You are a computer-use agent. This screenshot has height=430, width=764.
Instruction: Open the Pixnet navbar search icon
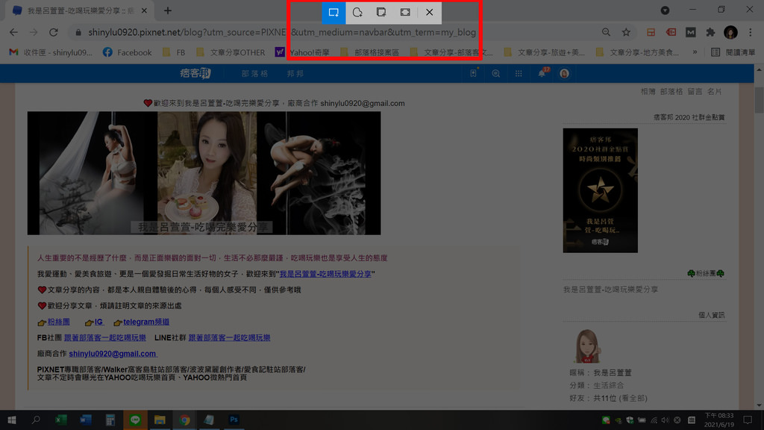[x=496, y=74]
